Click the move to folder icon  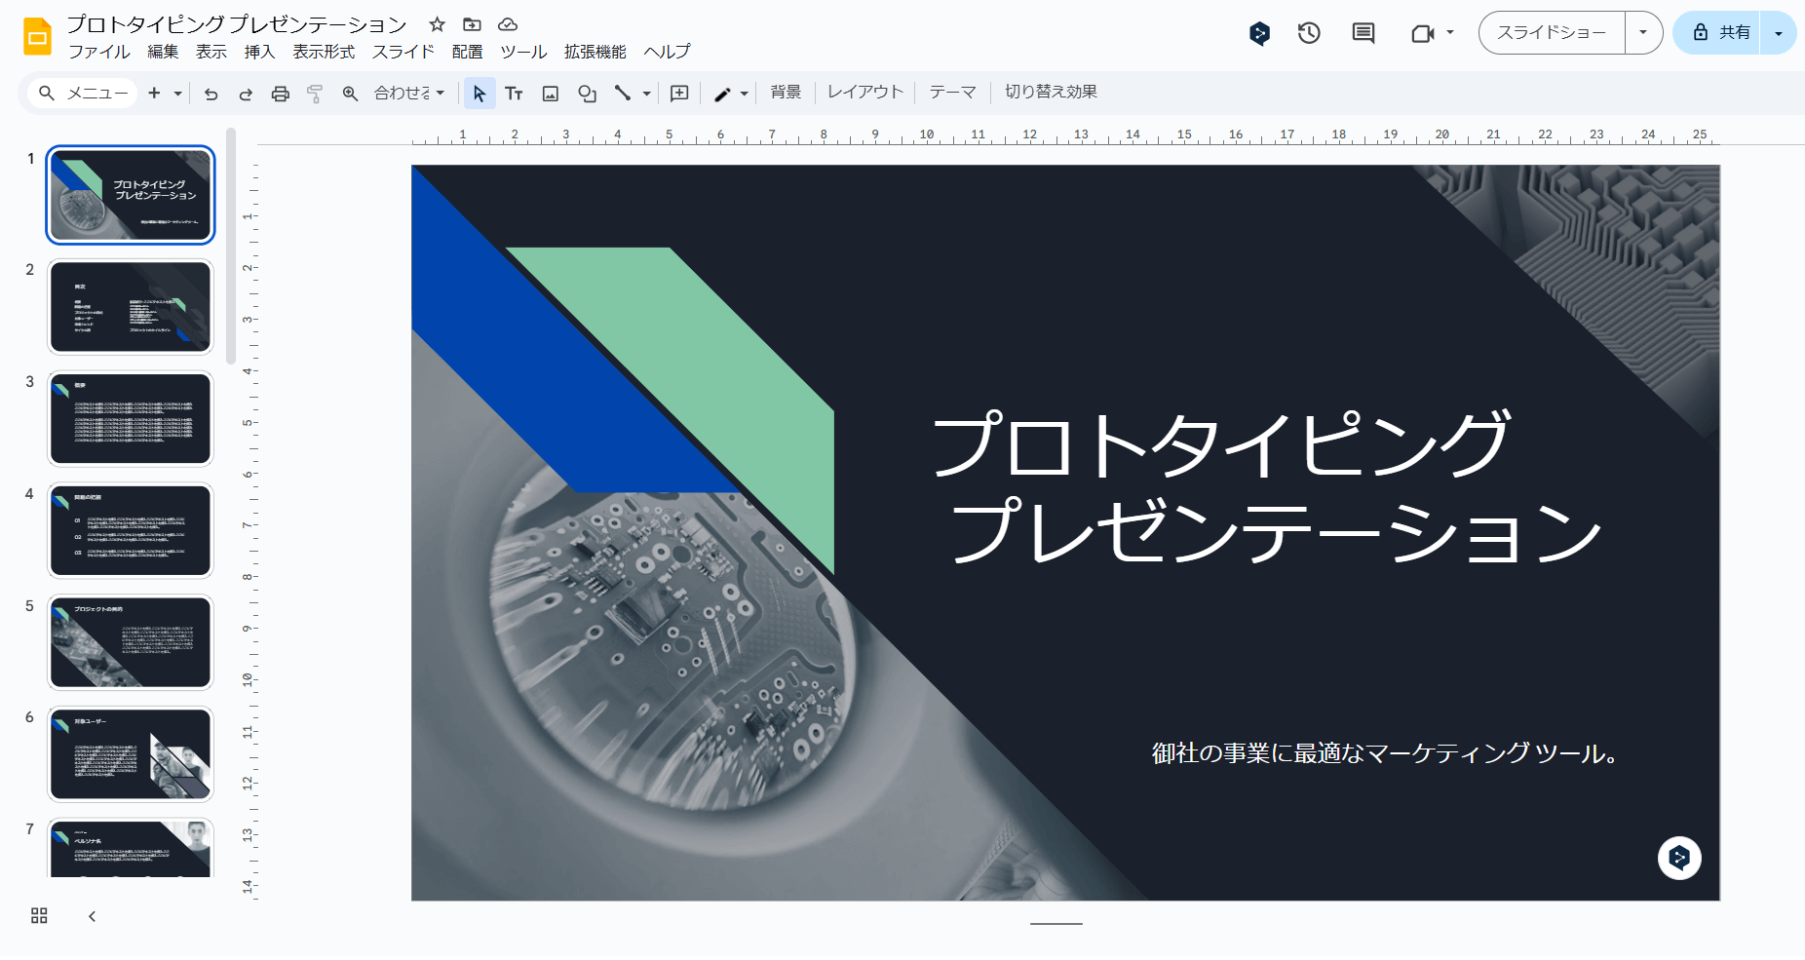click(x=472, y=24)
